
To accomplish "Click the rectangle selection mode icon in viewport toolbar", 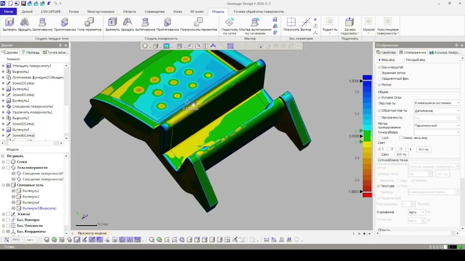I will point(230,46).
